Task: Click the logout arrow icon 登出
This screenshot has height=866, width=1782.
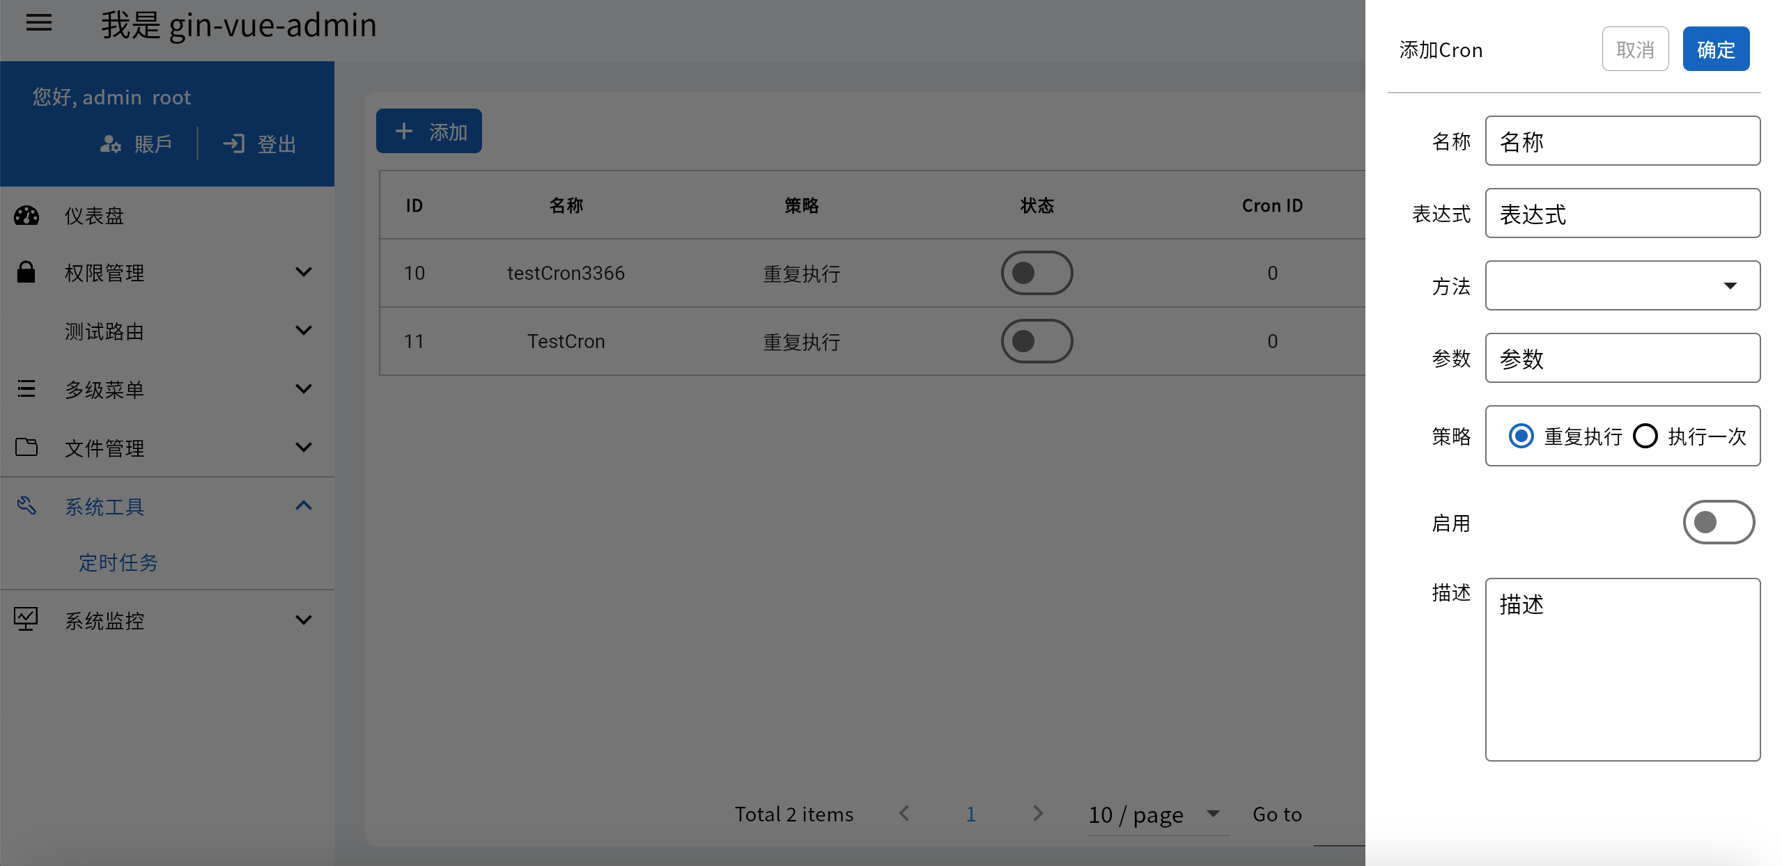Action: point(233,144)
